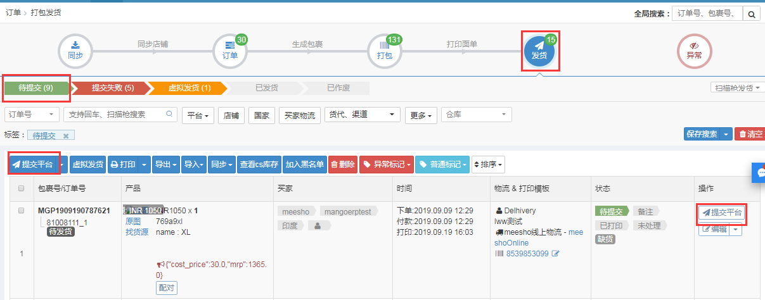Screen dimensions: 765x300
Task: Open the blue chat bubble widget
Action: click(x=759, y=173)
